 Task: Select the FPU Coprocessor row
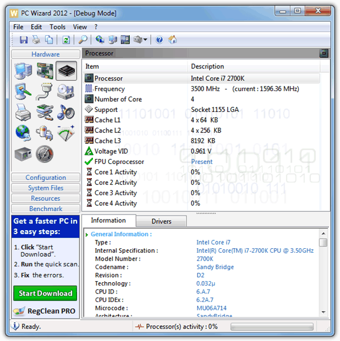[201, 162]
